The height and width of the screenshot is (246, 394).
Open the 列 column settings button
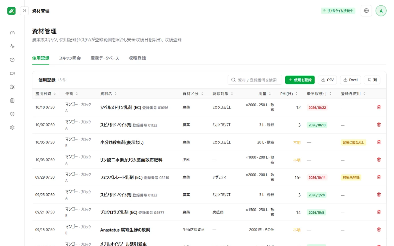[x=372, y=80]
